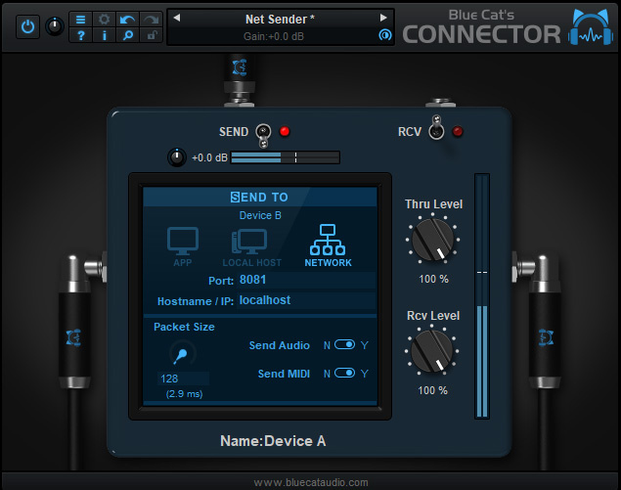
Task: Select the APP destination icon
Action: [x=183, y=246]
